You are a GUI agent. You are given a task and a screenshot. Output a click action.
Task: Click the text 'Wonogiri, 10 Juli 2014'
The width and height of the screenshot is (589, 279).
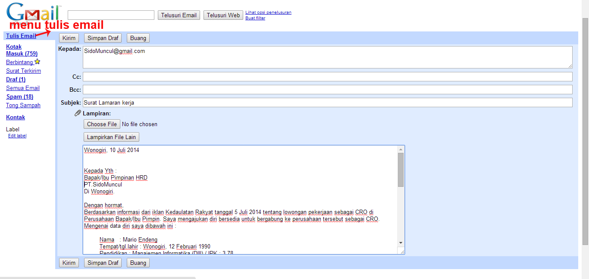[x=112, y=150]
